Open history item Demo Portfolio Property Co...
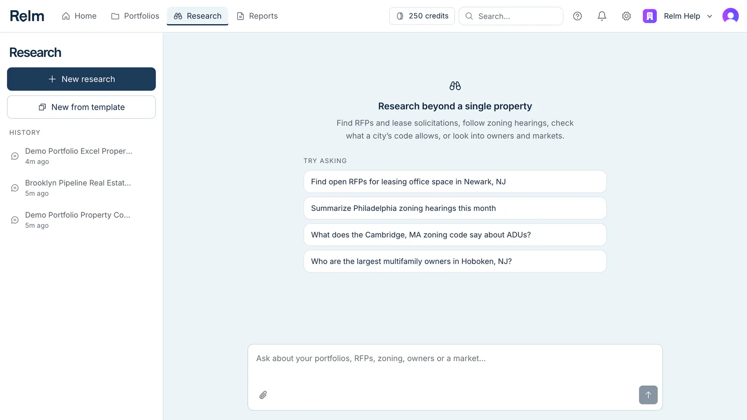This screenshot has height=420, width=747. [x=81, y=220]
